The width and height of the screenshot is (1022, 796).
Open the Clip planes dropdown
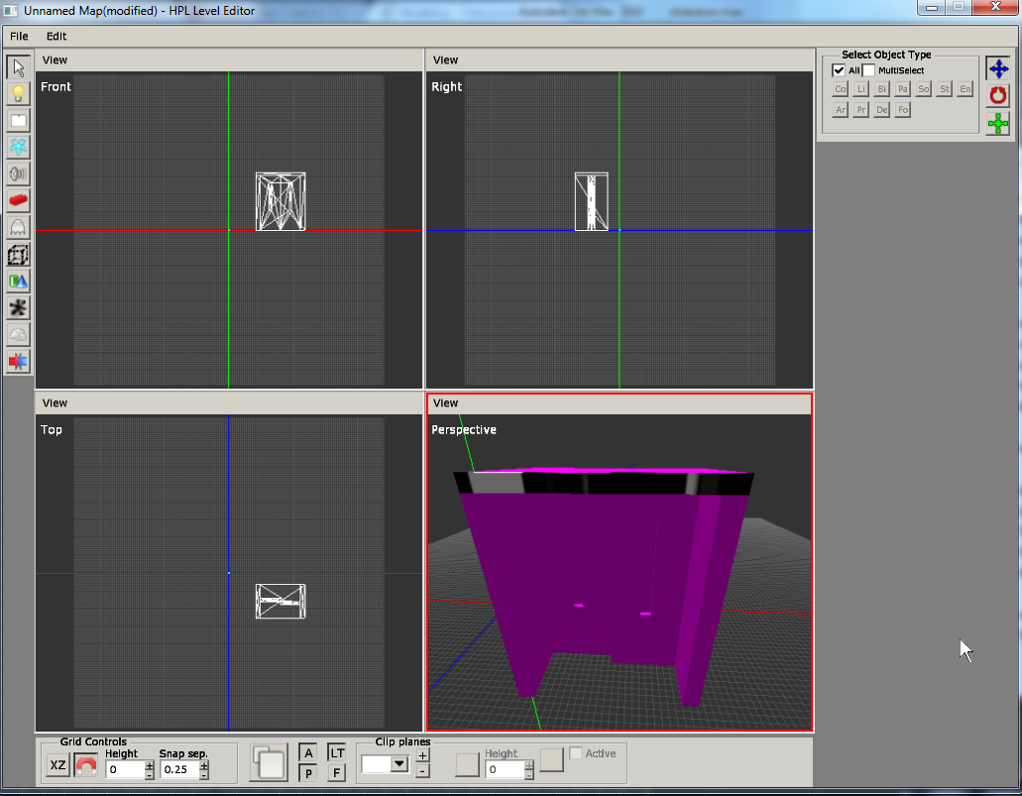point(399,763)
